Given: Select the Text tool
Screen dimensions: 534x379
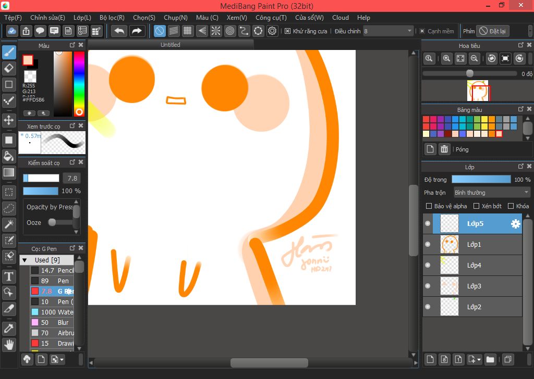Looking at the screenshot, I should coord(9,276).
